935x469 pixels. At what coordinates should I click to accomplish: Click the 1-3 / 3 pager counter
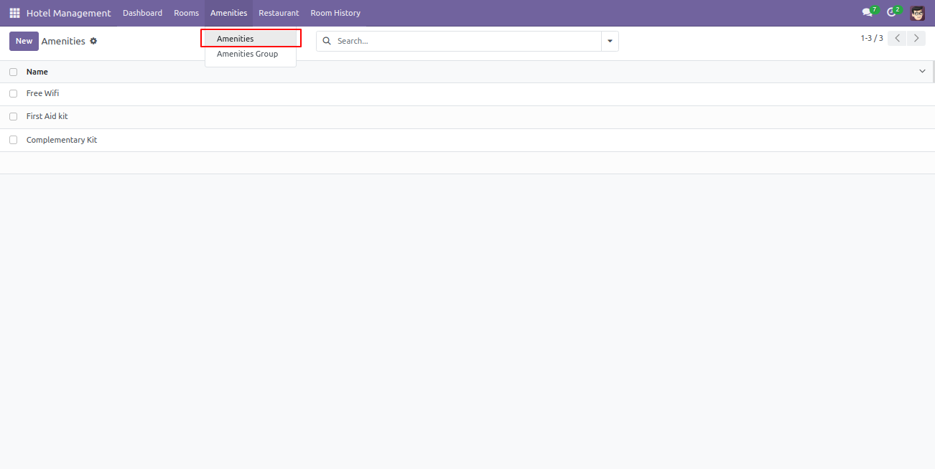[872, 38]
